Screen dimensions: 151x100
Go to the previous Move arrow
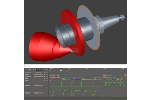click(45, 78)
